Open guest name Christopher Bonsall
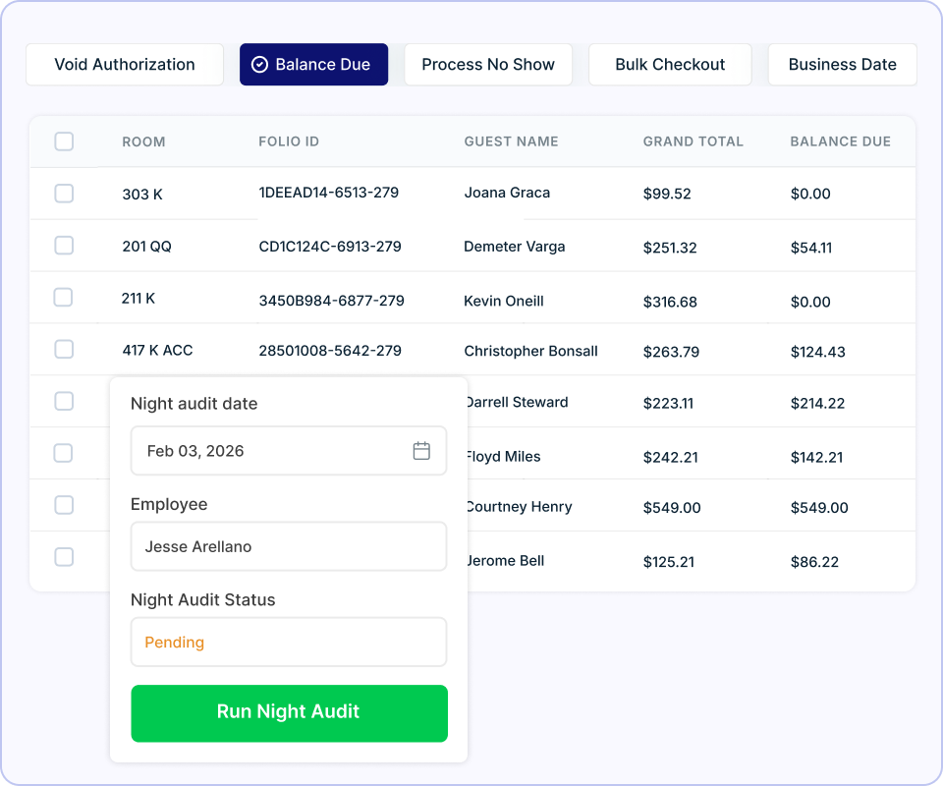This screenshot has height=786, width=943. 530,351
